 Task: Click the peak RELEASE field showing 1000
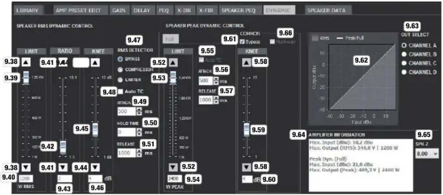pyautogui.click(x=206, y=100)
